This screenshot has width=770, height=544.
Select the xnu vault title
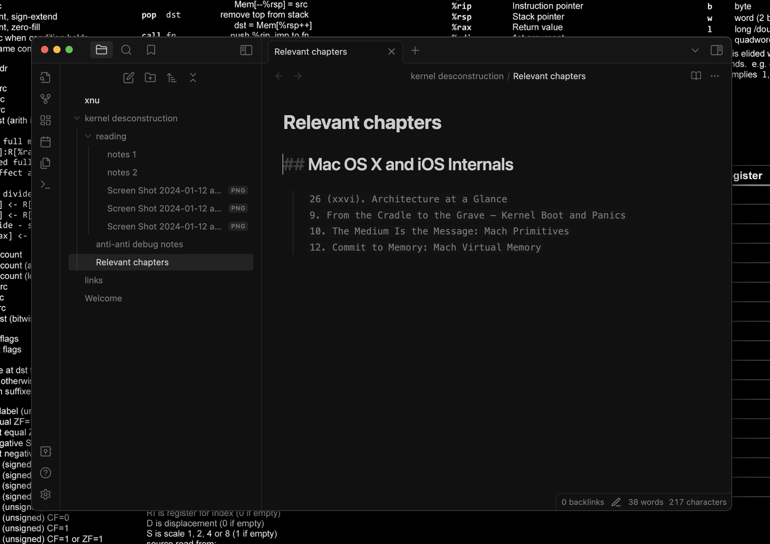pyautogui.click(x=92, y=101)
